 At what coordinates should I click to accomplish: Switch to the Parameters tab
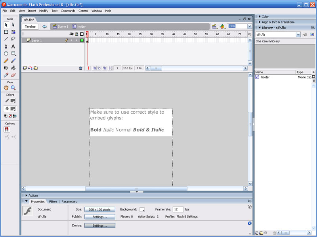click(69, 202)
